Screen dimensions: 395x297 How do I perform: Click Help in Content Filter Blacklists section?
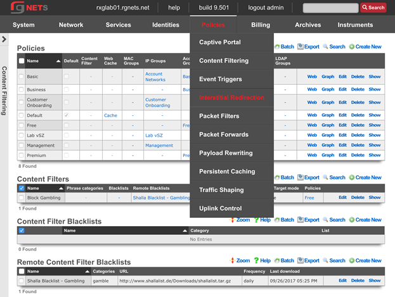(262, 220)
